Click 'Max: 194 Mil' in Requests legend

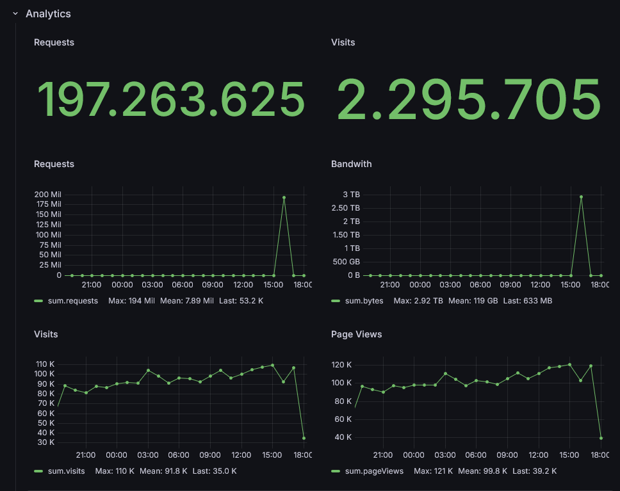point(132,301)
